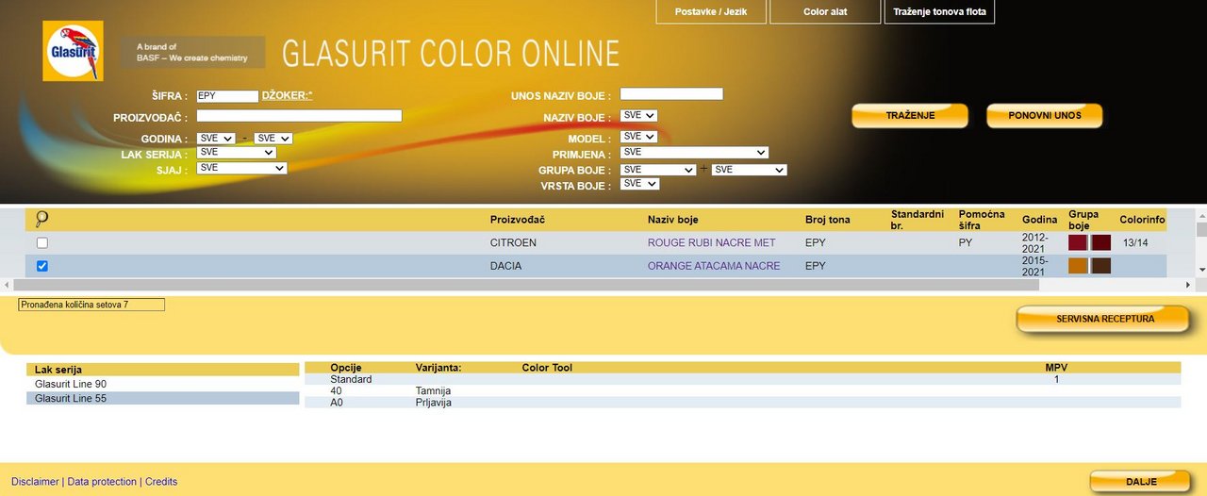Select the A0 Prljavija variant row
This screenshot has height=496, width=1207.
[x=742, y=403]
